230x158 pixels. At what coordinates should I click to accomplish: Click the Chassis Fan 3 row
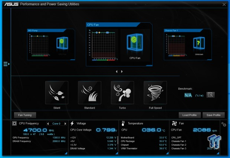(194, 148)
